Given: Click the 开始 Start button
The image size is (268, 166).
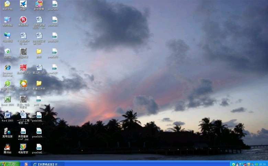Looking at the screenshot, I should pos(10,164).
